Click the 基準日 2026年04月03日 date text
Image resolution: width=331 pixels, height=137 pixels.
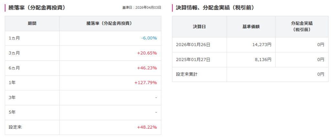tap(142, 8)
